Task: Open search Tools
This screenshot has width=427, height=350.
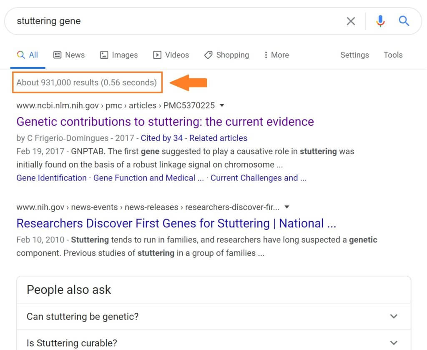Action: (x=393, y=55)
